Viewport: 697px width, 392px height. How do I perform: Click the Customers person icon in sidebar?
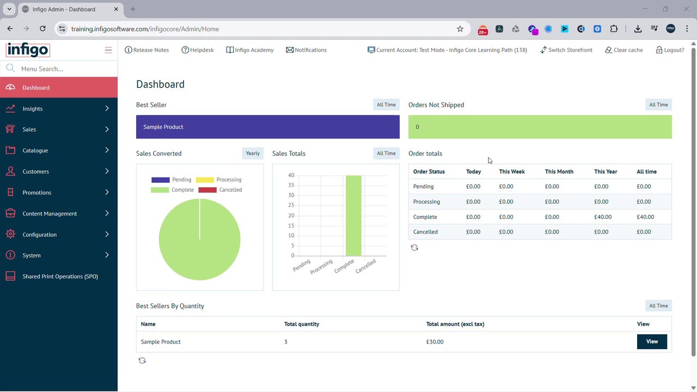coord(10,171)
